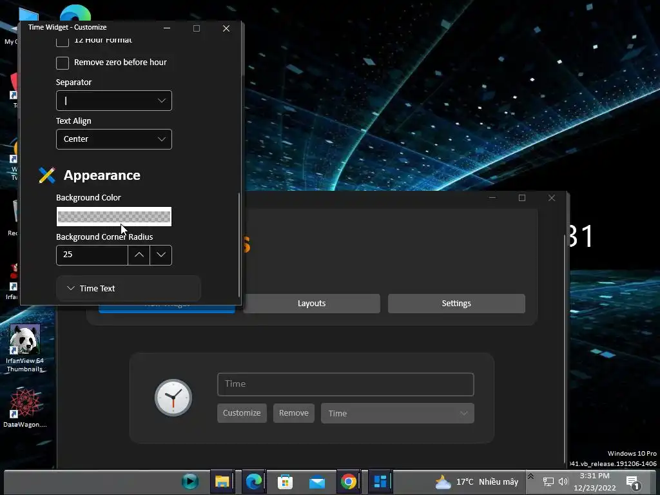This screenshot has width=660, height=495.
Task: Click the volume speaker tray icon
Action: pos(563,481)
